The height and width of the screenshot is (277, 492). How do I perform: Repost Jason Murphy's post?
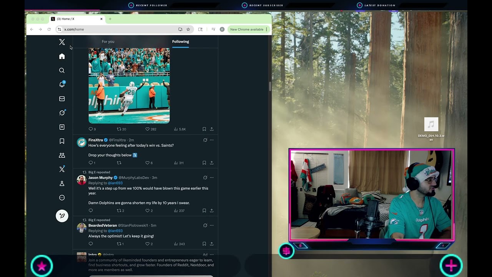coord(120,211)
